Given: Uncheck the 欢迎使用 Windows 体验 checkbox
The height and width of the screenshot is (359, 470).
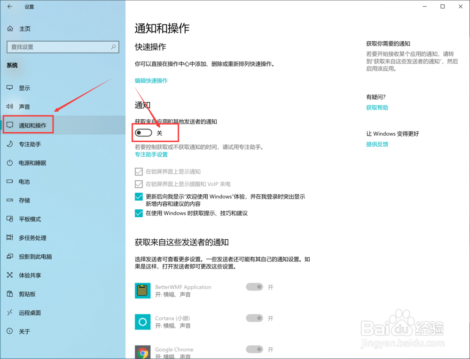Looking at the screenshot, I should pos(139,196).
